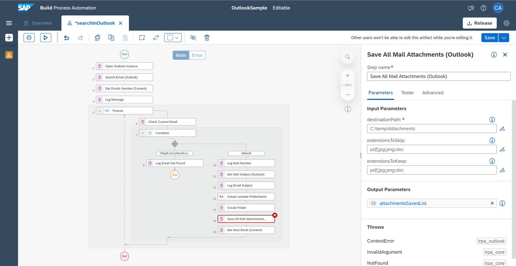
Task: Open the Save button dropdown arrow
Action: [504, 38]
